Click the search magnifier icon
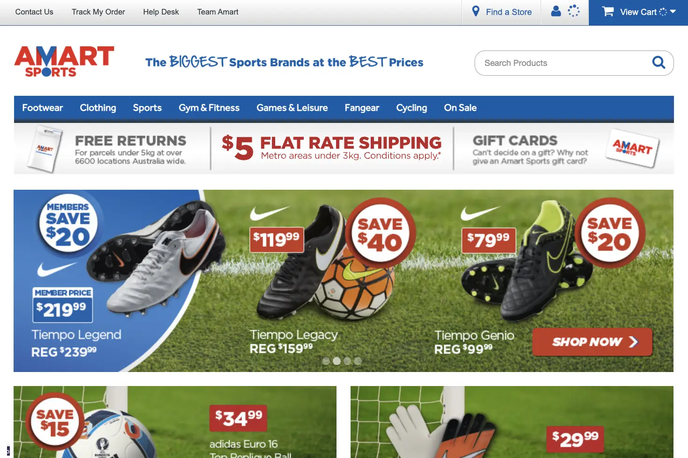688x458 pixels. 659,63
